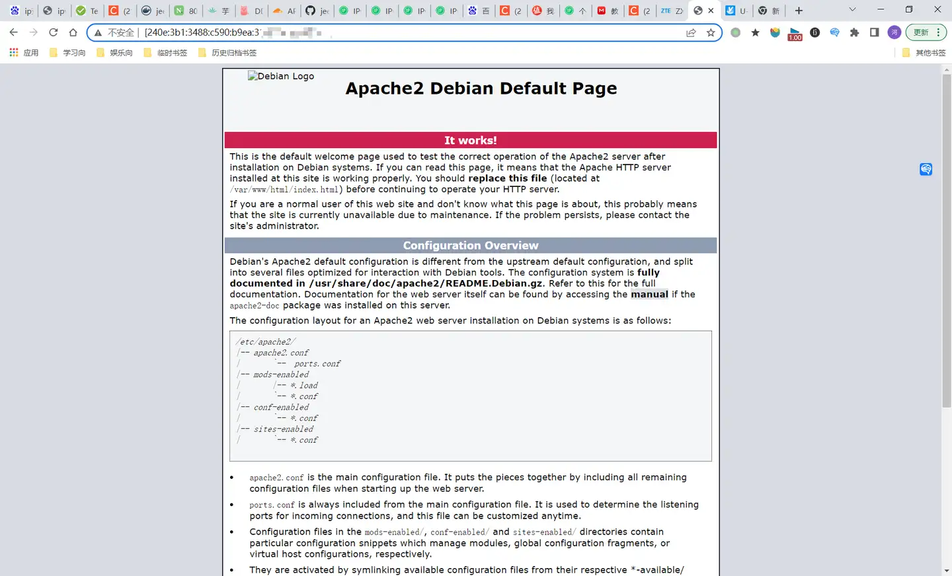Click the not-secure warning icon in address bar
Image resolution: width=952 pixels, height=576 pixels.
click(x=98, y=32)
